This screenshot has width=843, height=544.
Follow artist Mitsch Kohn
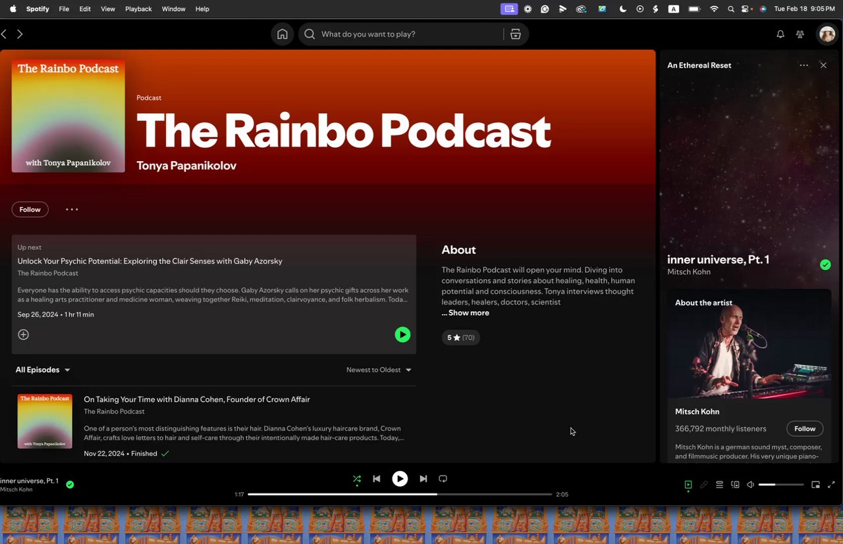tap(805, 429)
